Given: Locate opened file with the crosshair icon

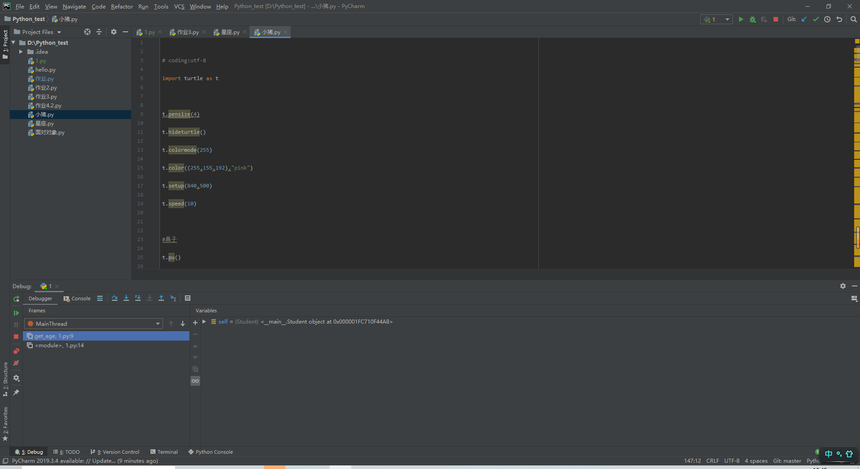Looking at the screenshot, I should pyautogui.click(x=87, y=32).
